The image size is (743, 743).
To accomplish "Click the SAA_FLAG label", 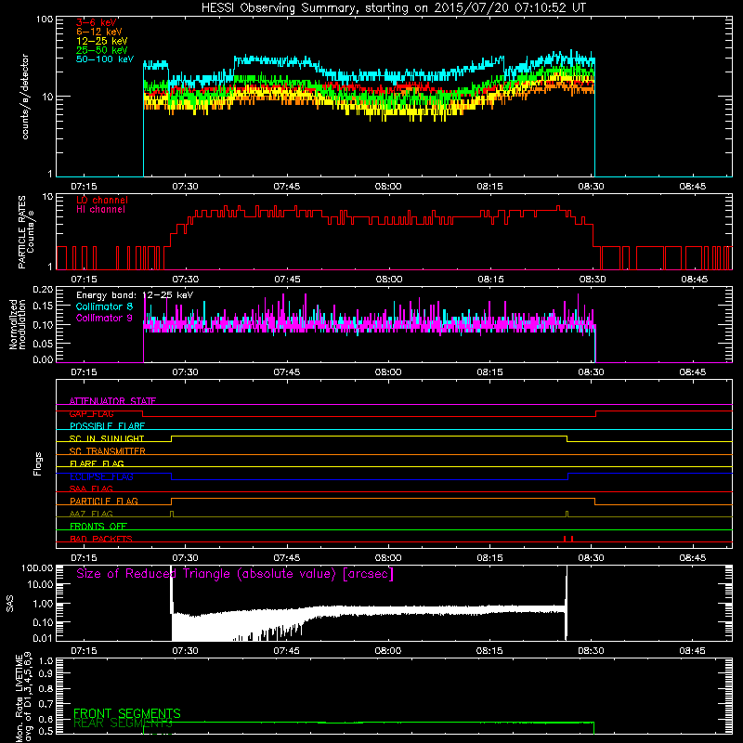I will pyautogui.click(x=91, y=489).
